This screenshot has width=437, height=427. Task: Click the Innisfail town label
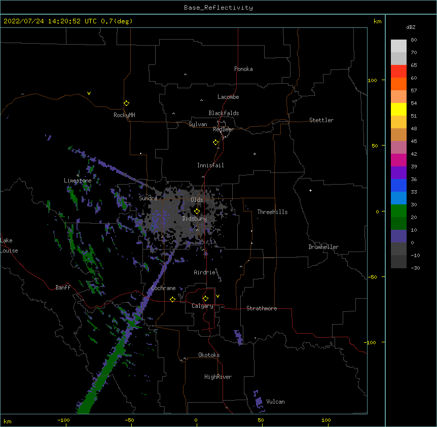pos(210,165)
